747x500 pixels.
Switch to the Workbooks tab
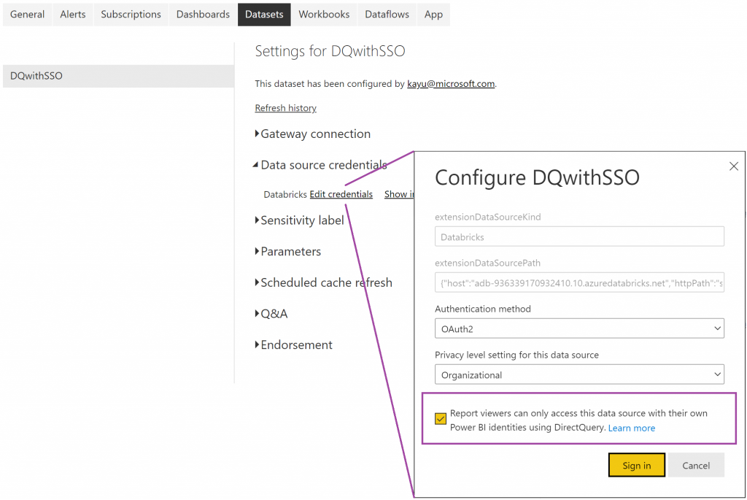[x=324, y=14]
